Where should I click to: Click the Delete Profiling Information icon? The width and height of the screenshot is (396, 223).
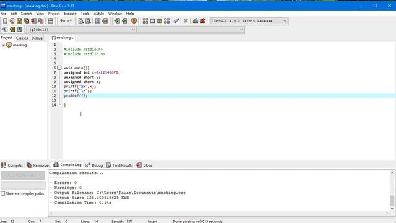(x=202, y=20)
